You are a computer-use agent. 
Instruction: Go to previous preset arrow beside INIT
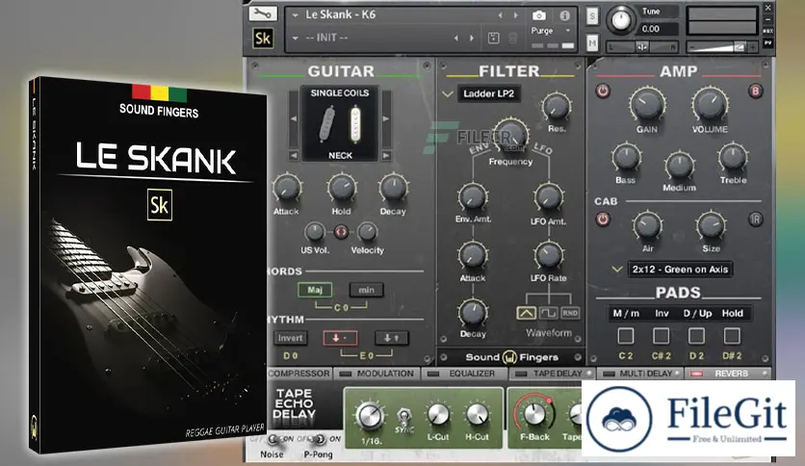455,38
